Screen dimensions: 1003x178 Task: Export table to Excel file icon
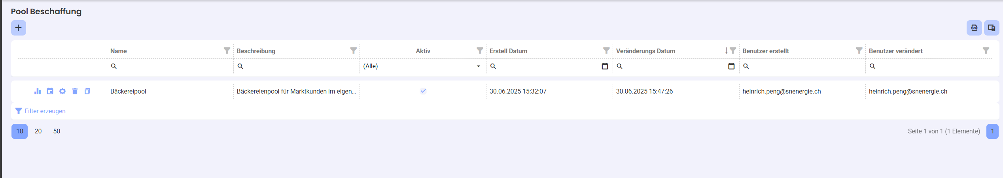pyautogui.click(x=974, y=28)
